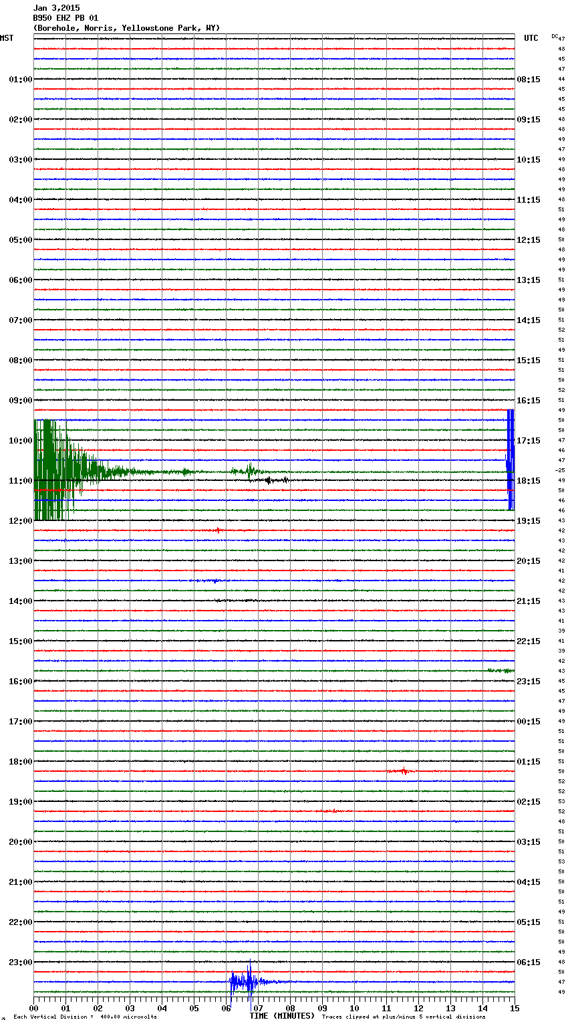568x1026 pixels.
Task: Click the '12' minute tick on the bottom axis
Action: [x=419, y=1008]
